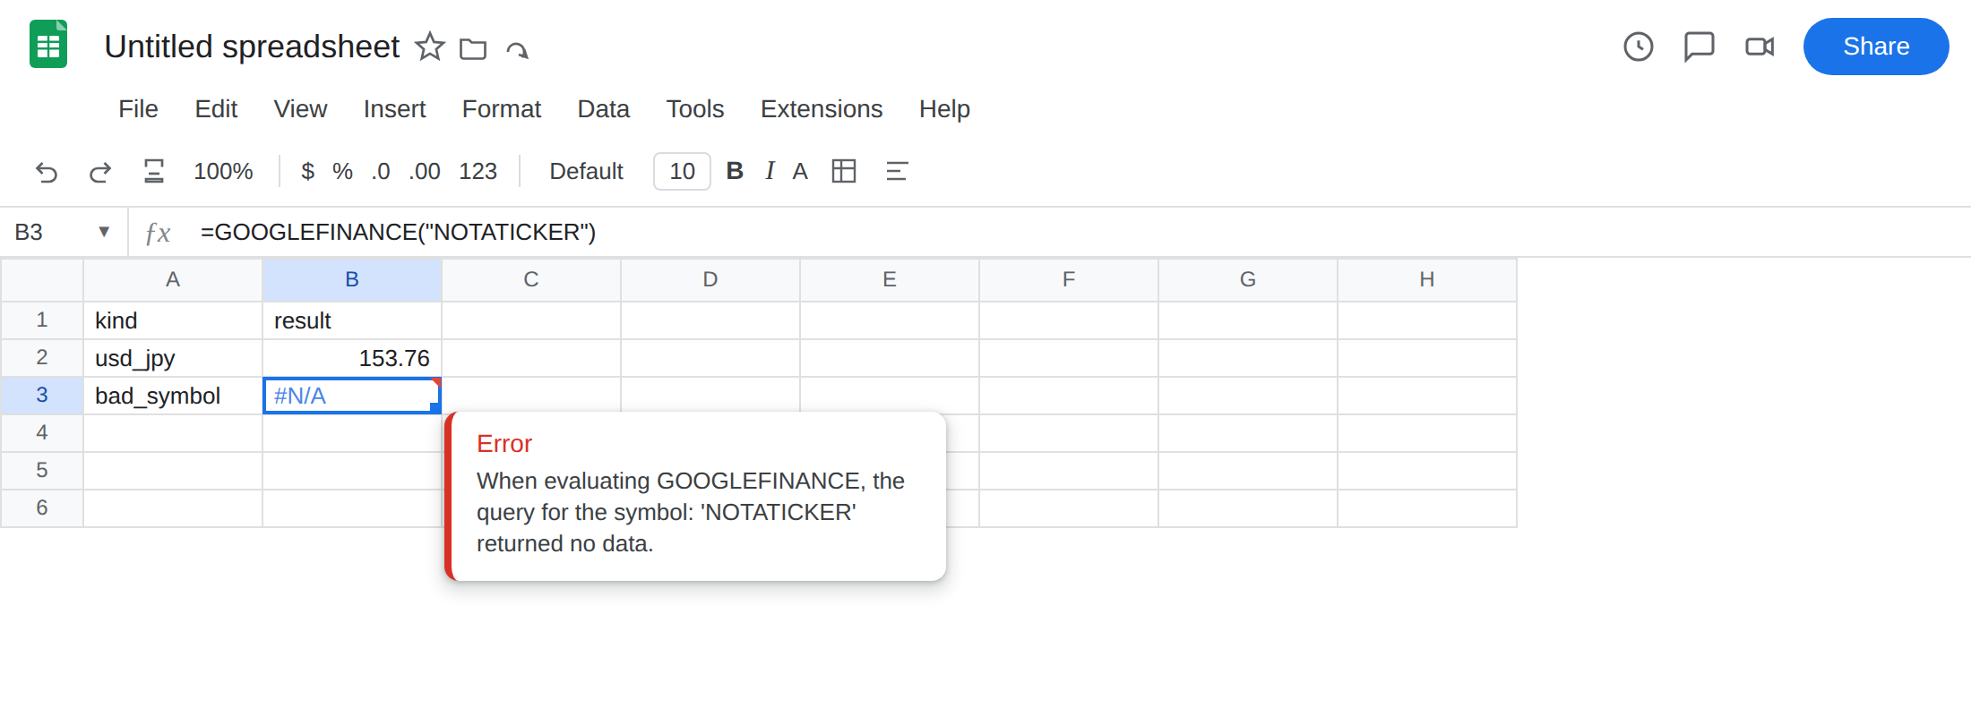Screen dimensions: 1971x716
Task: Select row 6 header
Action: (x=42, y=508)
